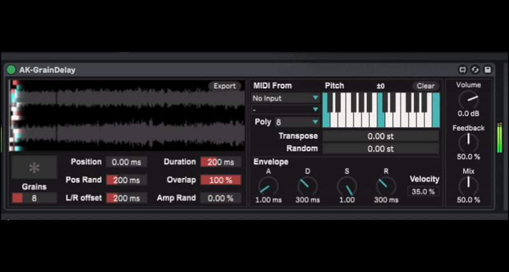Click the device hot-swap preset icon
The width and height of the screenshot is (509, 272).
(463, 69)
